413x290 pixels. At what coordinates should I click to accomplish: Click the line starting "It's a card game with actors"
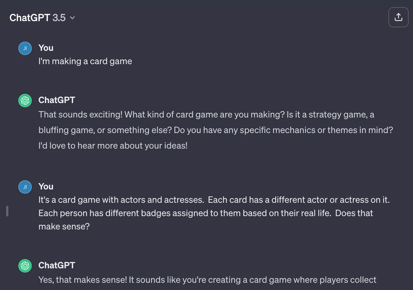(214, 200)
